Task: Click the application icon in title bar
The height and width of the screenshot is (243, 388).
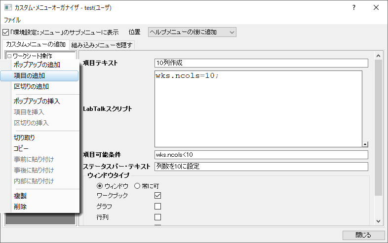Action: pyautogui.click(x=8, y=8)
